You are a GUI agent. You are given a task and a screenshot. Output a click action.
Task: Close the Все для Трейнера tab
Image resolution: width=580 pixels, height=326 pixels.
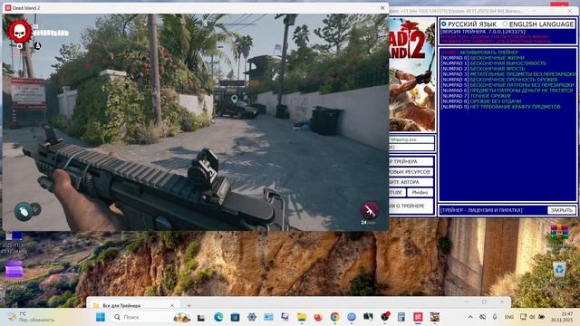(x=172, y=305)
